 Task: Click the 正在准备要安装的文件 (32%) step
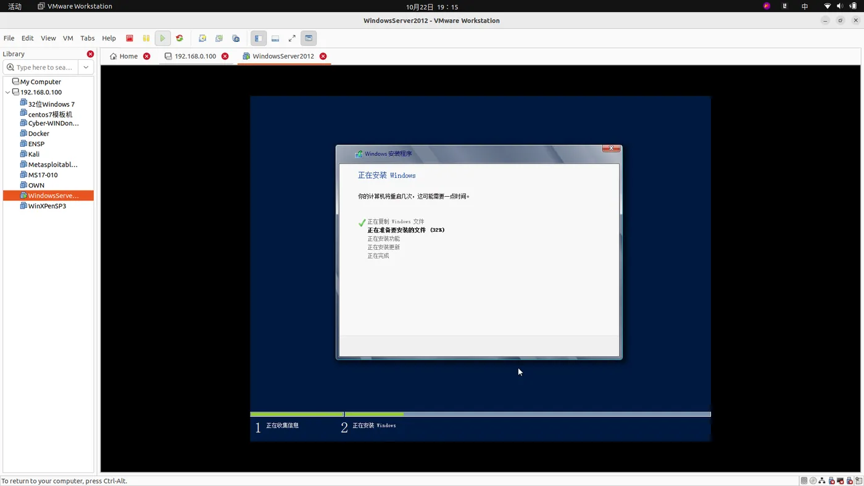coord(406,230)
